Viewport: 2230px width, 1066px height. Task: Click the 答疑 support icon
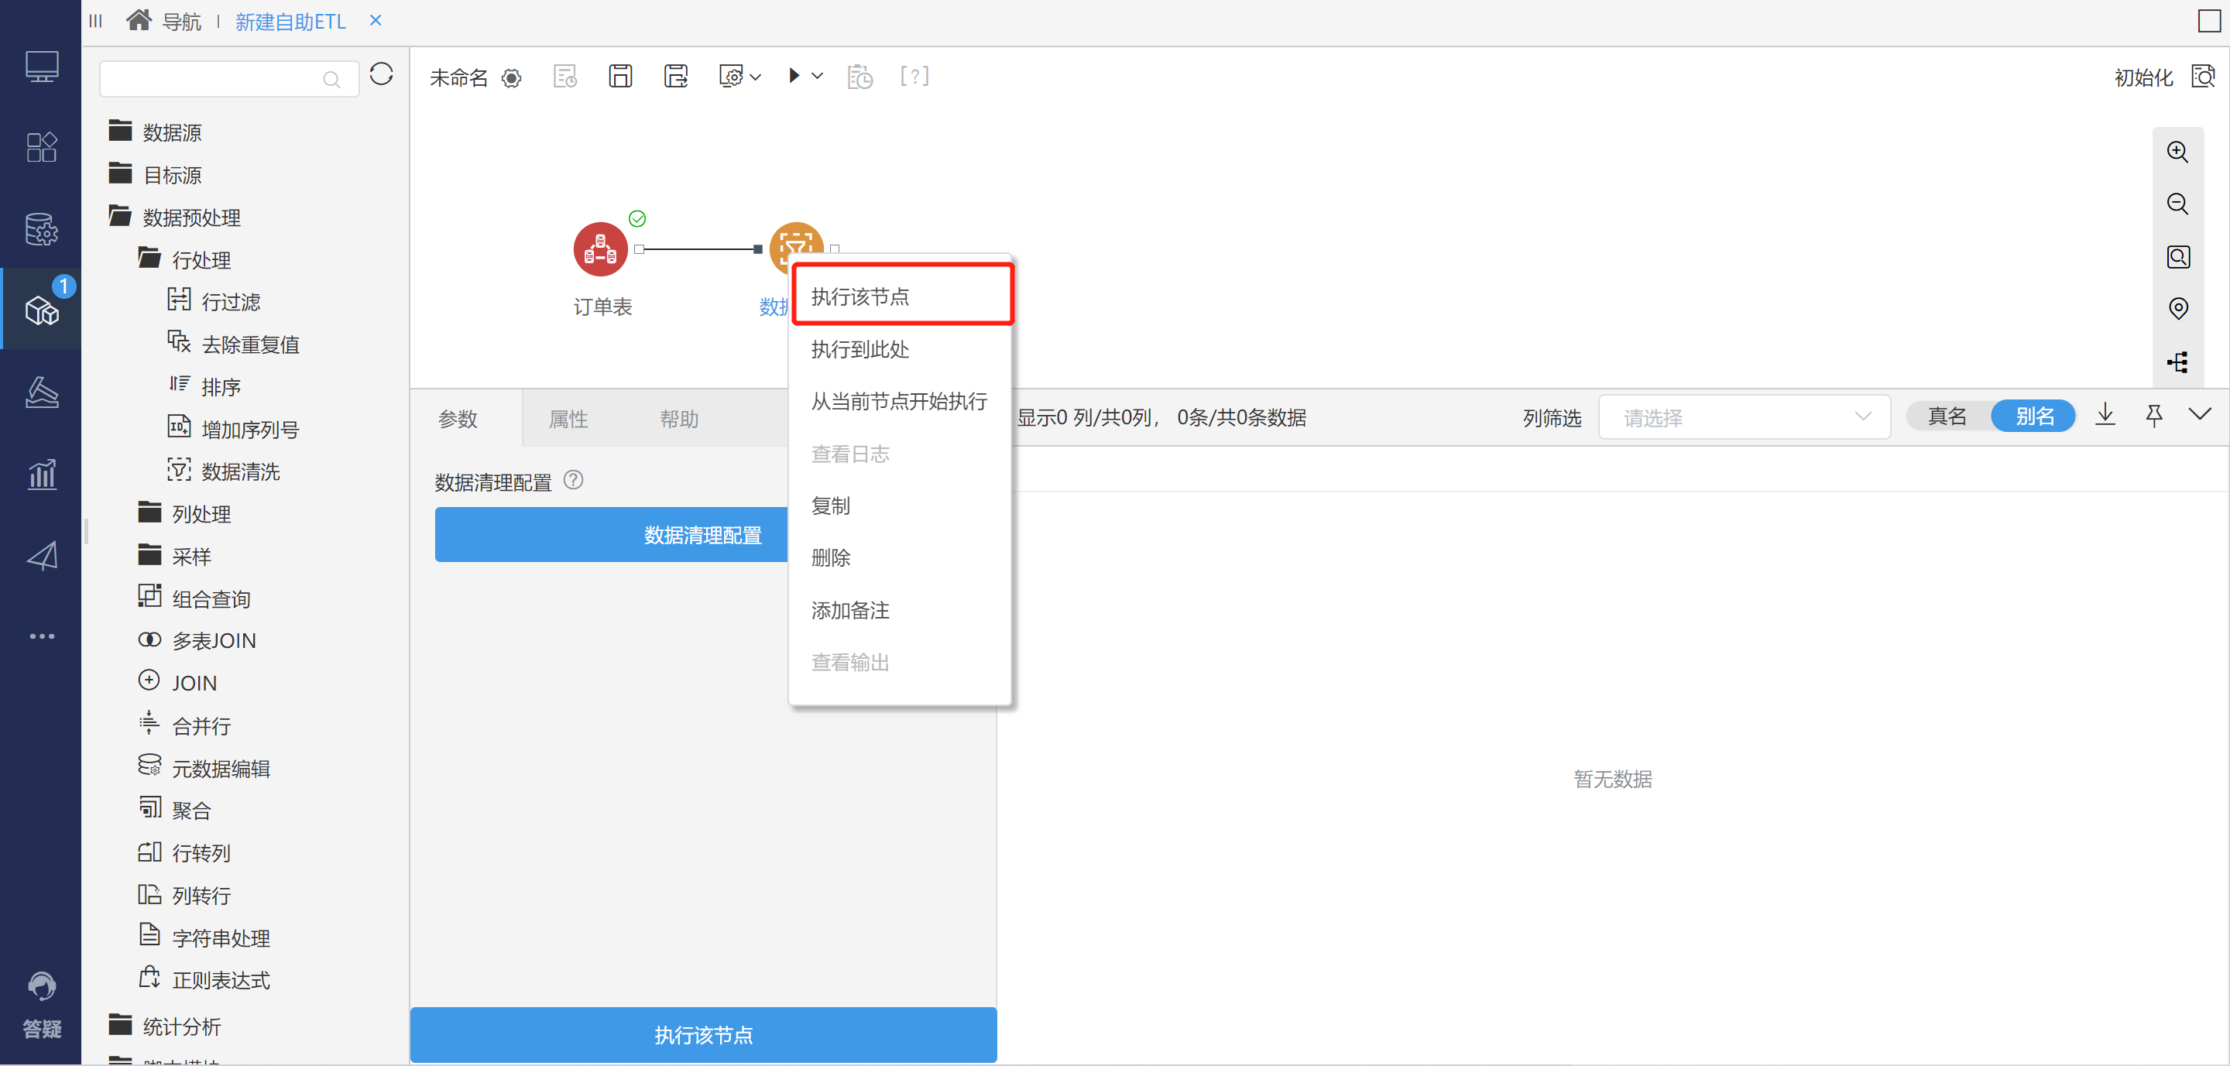(42, 1004)
